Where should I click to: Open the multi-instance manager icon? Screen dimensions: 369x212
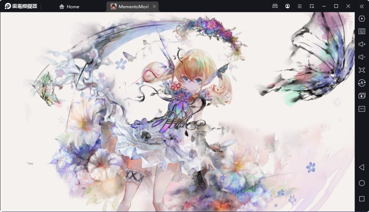[362, 96]
